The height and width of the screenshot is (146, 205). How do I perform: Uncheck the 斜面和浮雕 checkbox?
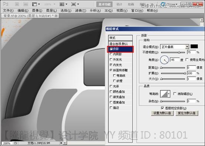[x=111, y=70]
